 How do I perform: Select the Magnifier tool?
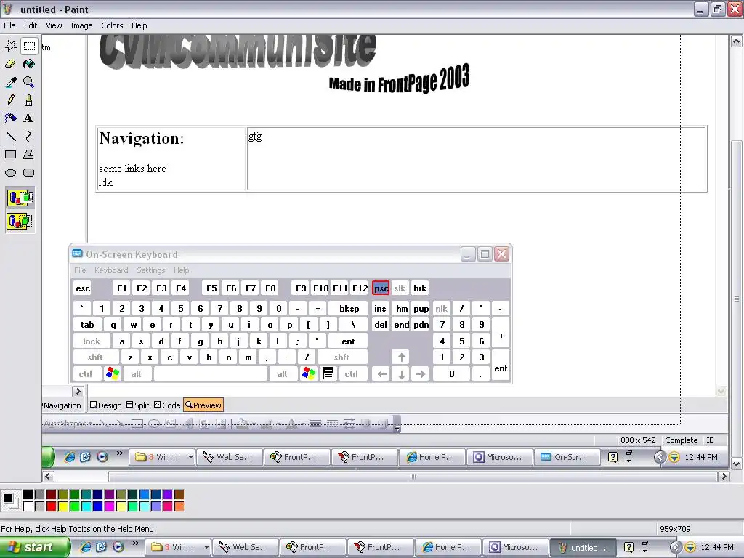(29, 82)
